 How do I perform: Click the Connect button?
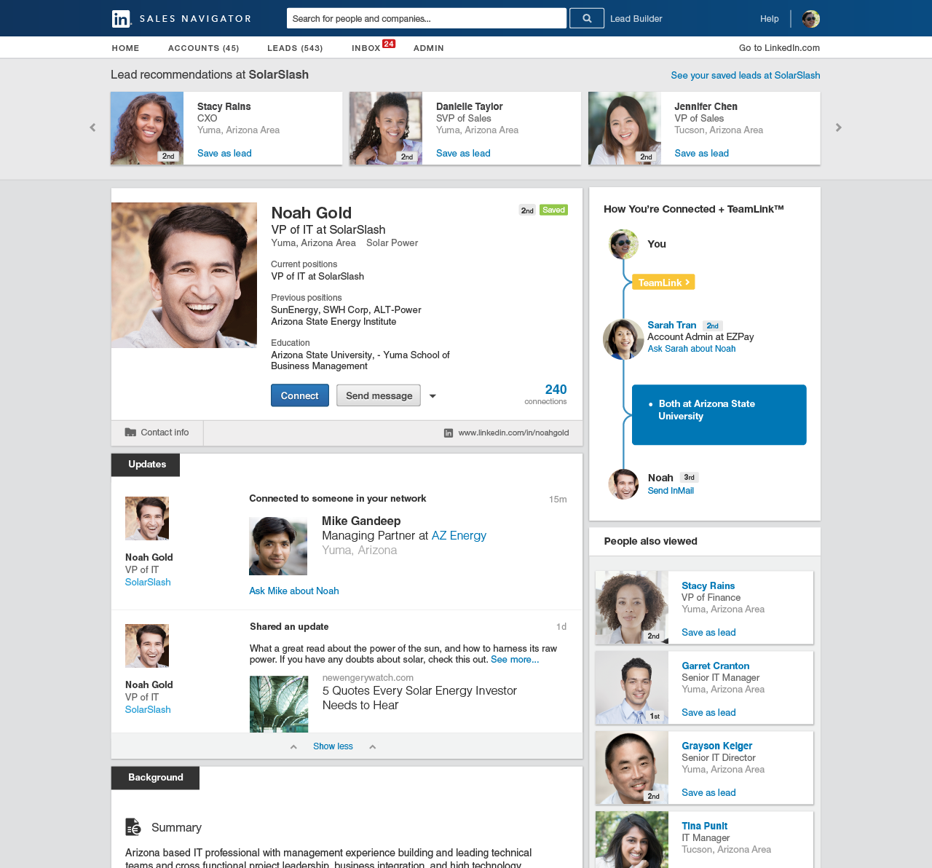(300, 395)
